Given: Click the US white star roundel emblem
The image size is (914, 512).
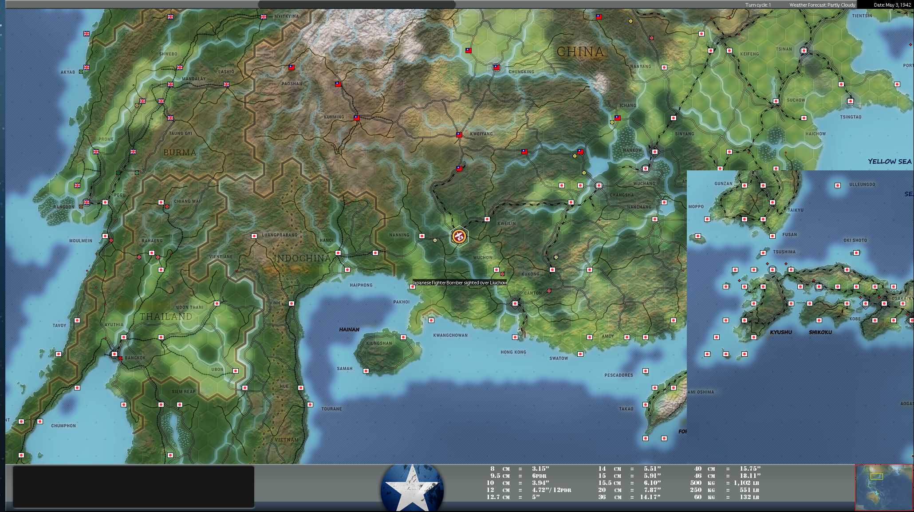Looking at the screenshot, I should pyautogui.click(x=412, y=488).
